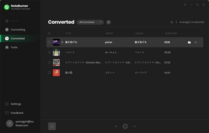The width and height of the screenshot is (209, 133).
Task: Select the ハルノヒ song title
Action: tap(70, 52)
